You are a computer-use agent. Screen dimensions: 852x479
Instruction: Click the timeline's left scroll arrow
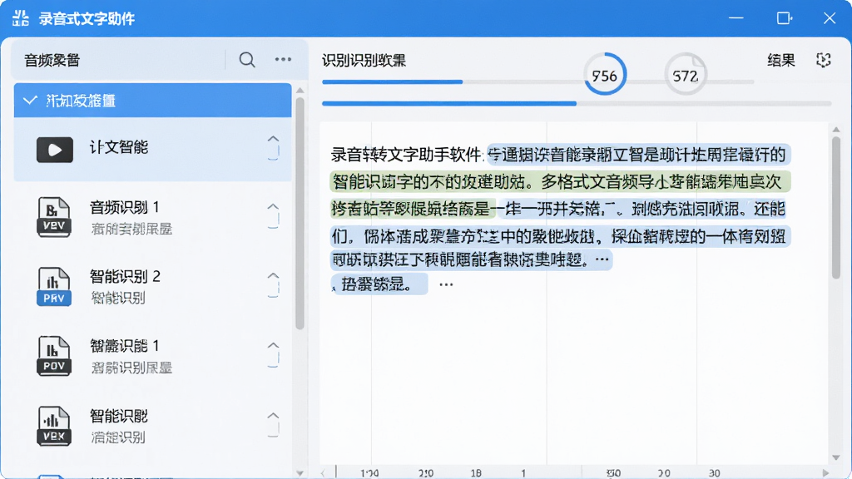click(324, 472)
